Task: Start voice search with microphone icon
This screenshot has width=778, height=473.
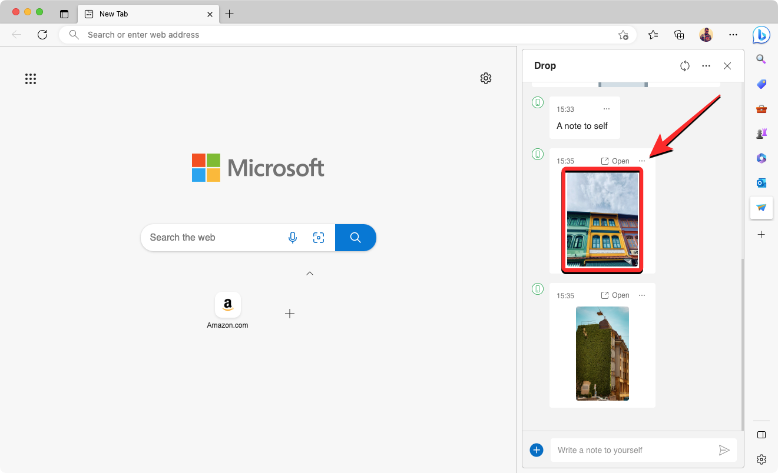Action: click(x=293, y=238)
